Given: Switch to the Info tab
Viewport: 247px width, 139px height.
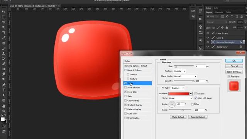Looking at the screenshot, I should (x=216, y=8).
